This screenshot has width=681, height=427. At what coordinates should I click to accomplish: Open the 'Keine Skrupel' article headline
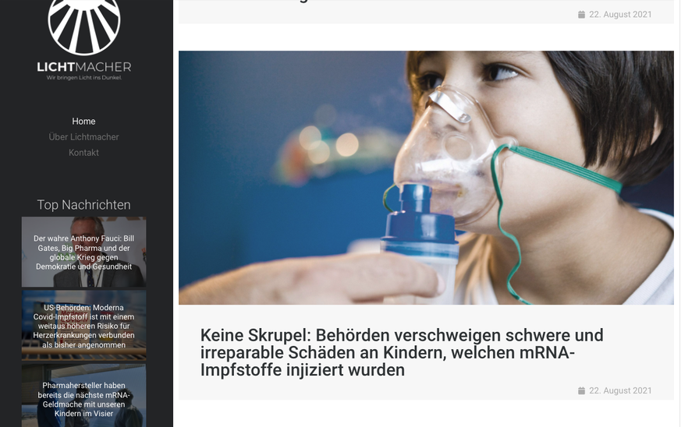[402, 352]
